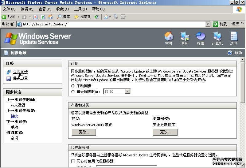Click 更改 button under 产品

click(84, 132)
